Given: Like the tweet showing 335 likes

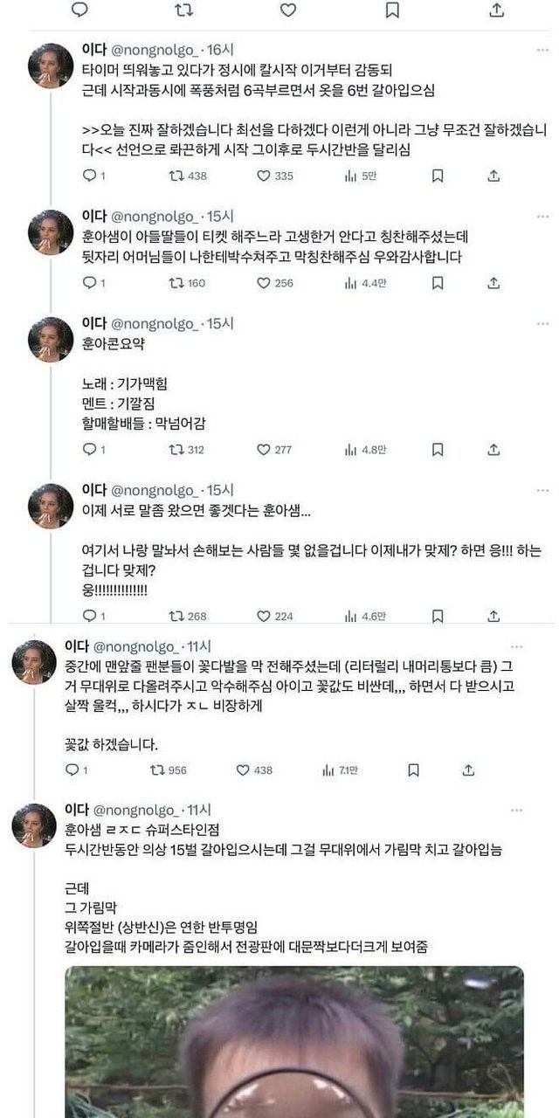Looking at the screenshot, I should tap(264, 176).
